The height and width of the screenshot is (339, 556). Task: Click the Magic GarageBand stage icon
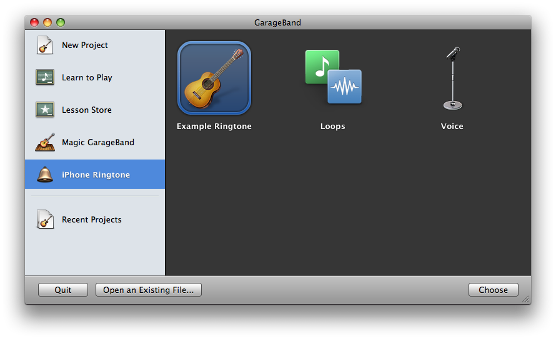[x=45, y=142]
